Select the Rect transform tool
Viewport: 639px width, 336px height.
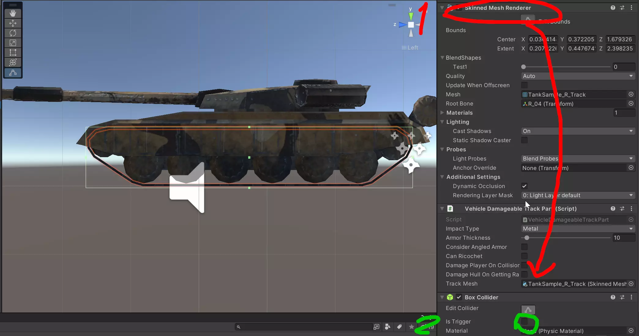pyautogui.click(x=13, y=53)
